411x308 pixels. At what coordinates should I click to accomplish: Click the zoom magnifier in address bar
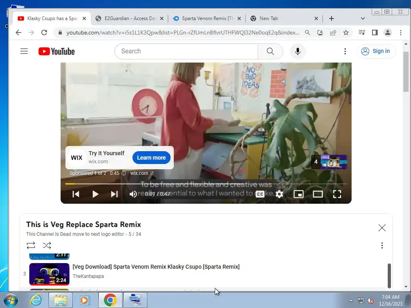tap(307, 32)
